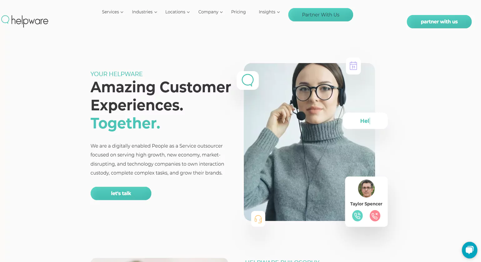Click the typing 'Hel' message bubble
This screenshot has width=481, height=262.
pos(365,121)
